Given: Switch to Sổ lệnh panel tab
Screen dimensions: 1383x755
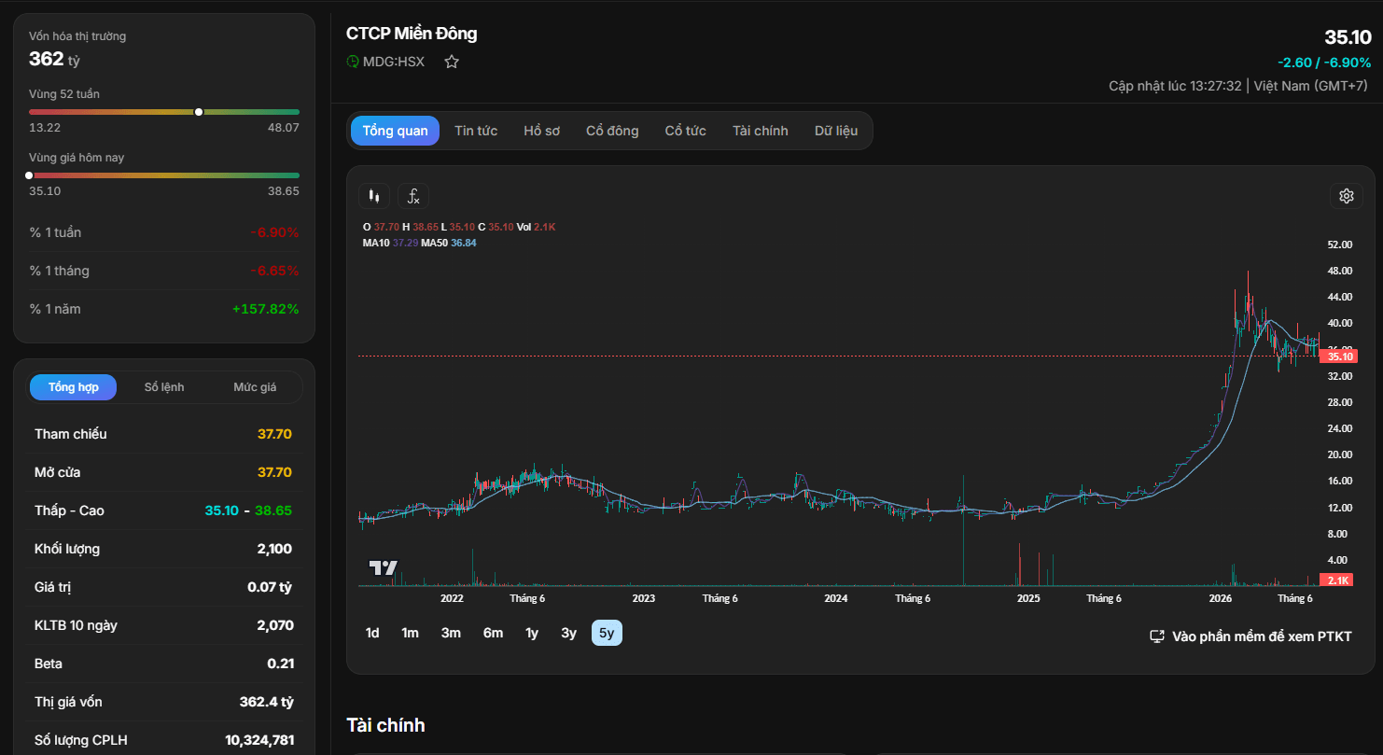Looking at the screenshot, I should click(164, 387).
